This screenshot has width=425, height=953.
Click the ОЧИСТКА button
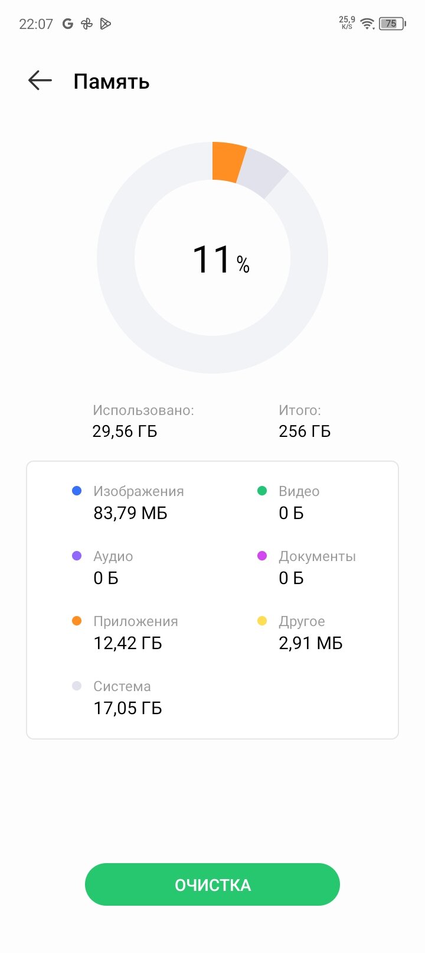[x=212, y=884]
